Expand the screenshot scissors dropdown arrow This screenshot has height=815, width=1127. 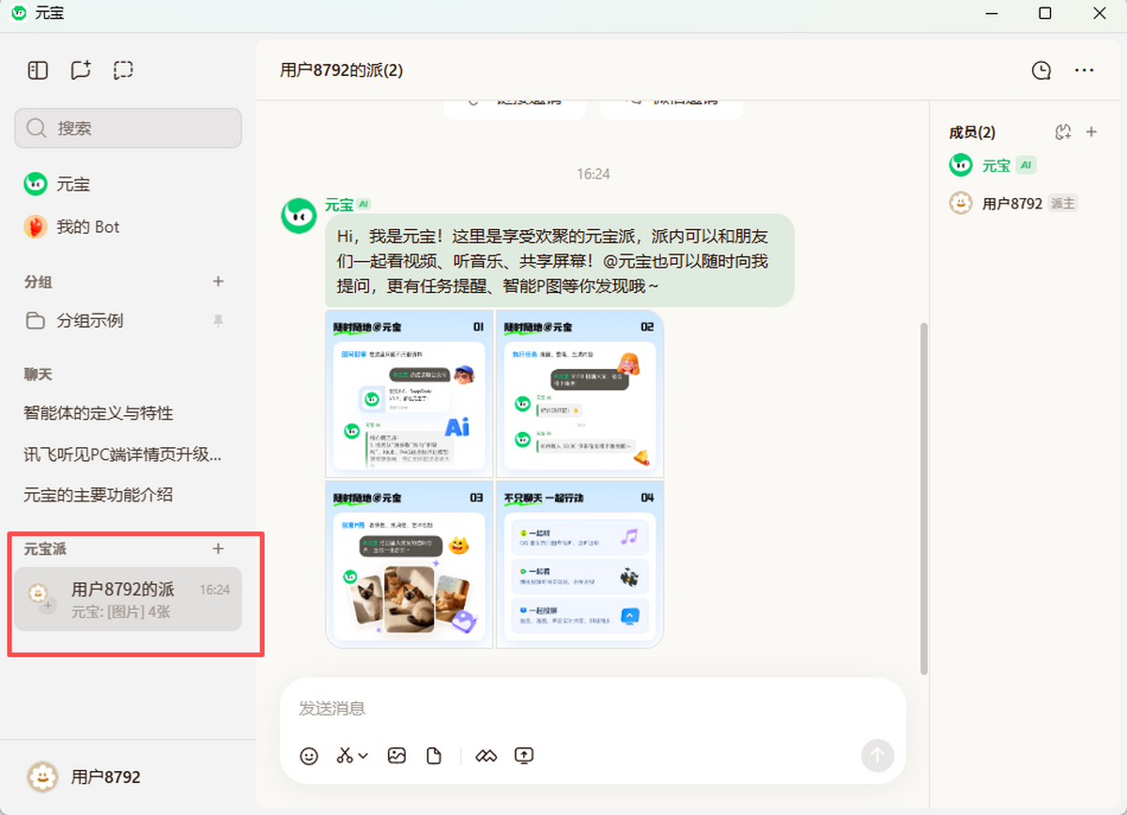363,756
